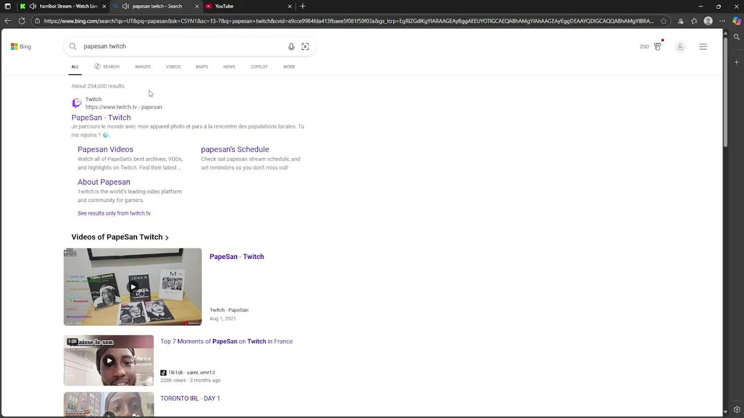Viewport: 744px width, 418px height.
Task: Click the About 234,000 results text
Action: (98, 87)
